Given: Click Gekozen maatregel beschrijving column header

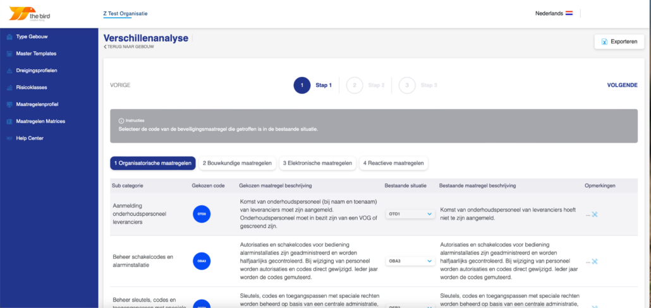Looking at the screenshot, I should point(276,186).
